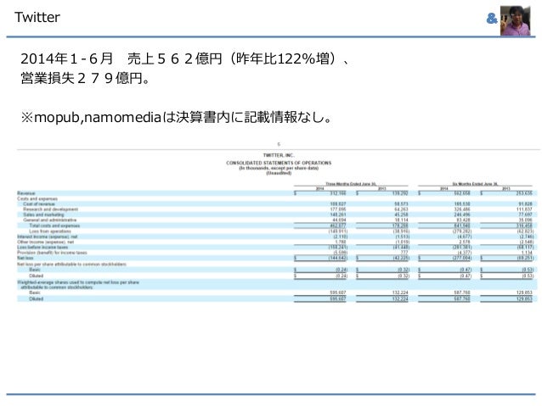Screen dimensions: 542x406
Task: Click "Net loss per share attributable" label
Action: [x=72, y=264]
